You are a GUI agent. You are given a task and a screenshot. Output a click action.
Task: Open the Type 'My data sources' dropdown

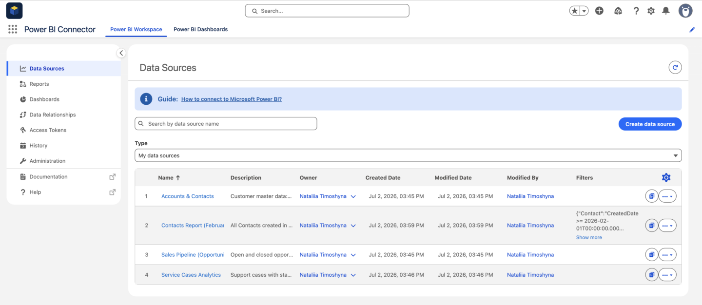(x=408, y=155)
